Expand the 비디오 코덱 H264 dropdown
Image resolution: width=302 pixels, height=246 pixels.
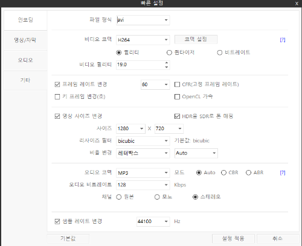143,40
